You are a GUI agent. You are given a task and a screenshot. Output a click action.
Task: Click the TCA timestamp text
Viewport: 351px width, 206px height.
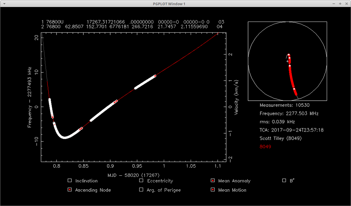pyautogui.click(x=291, y=130)
